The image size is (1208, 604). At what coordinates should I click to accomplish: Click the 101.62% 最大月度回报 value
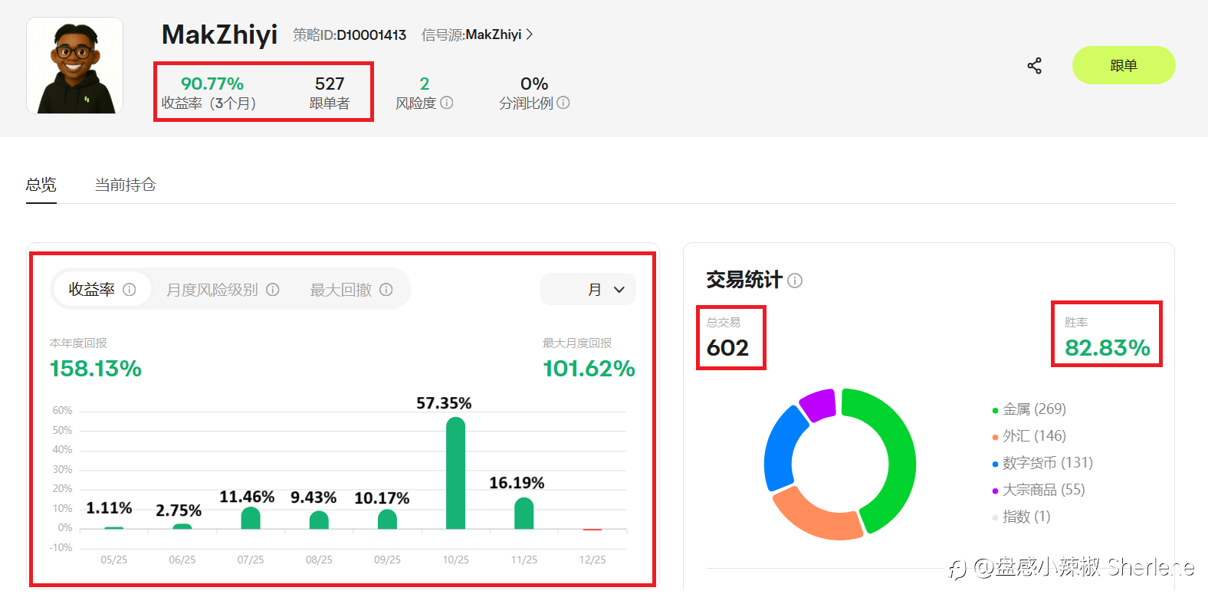pyautogui.click(x=589, y=369)
